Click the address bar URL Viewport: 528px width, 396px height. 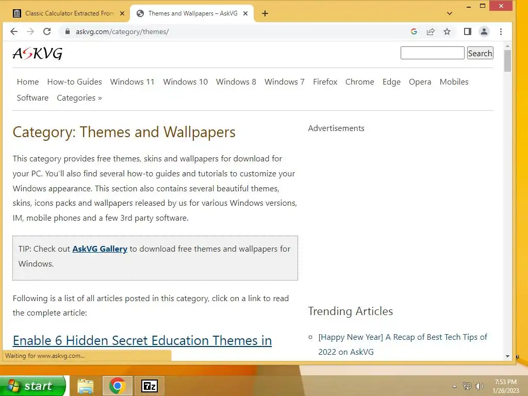122,31
